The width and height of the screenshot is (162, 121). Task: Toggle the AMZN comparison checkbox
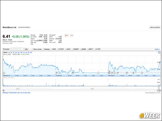click(x=80, y=49)
